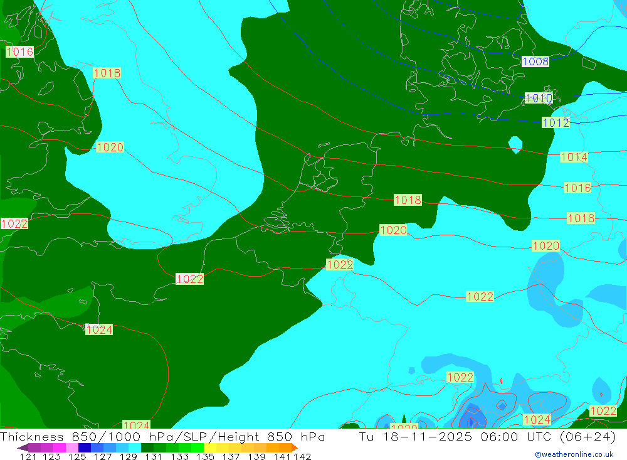Click the 1008 blue isobar label
The width and height of the screenshot is (627, 460).
point(535,62)
